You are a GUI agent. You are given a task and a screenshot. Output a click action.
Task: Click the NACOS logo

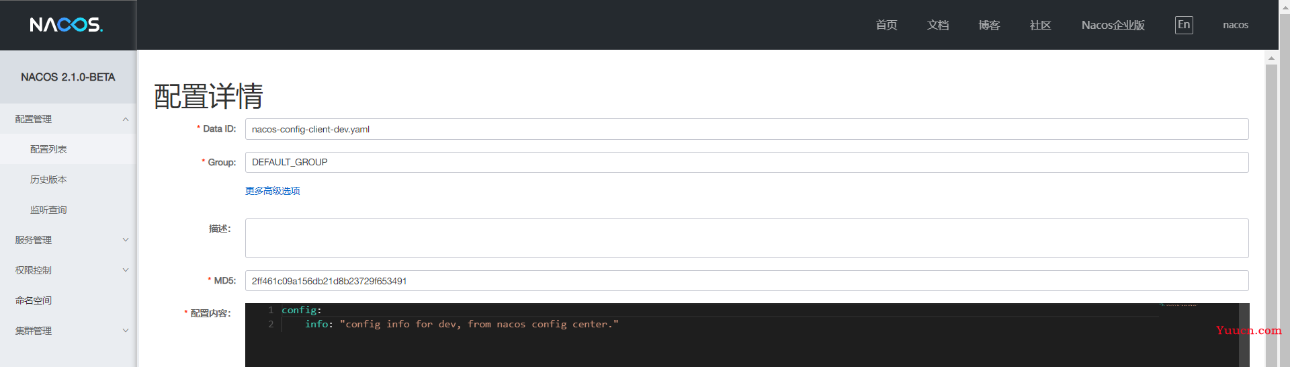pyautogui.click(x=66, y=25)
